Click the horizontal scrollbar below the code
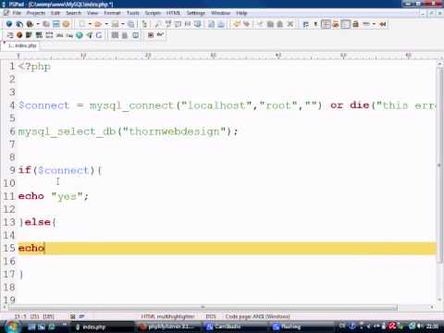The width and height of the screenshot is (444, 333). pyautogui.click(x=203, y=307)
